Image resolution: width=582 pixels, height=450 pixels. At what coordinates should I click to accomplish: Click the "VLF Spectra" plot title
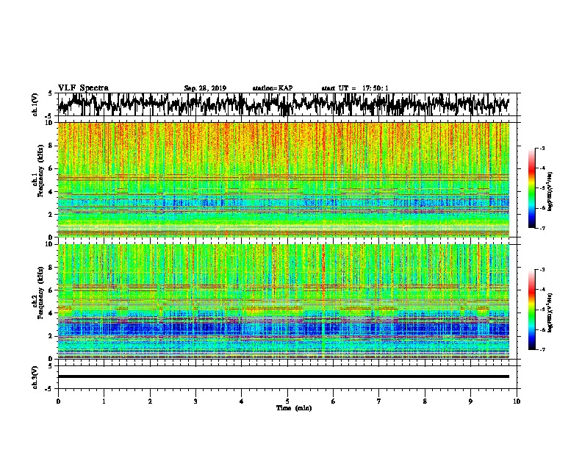83,88
